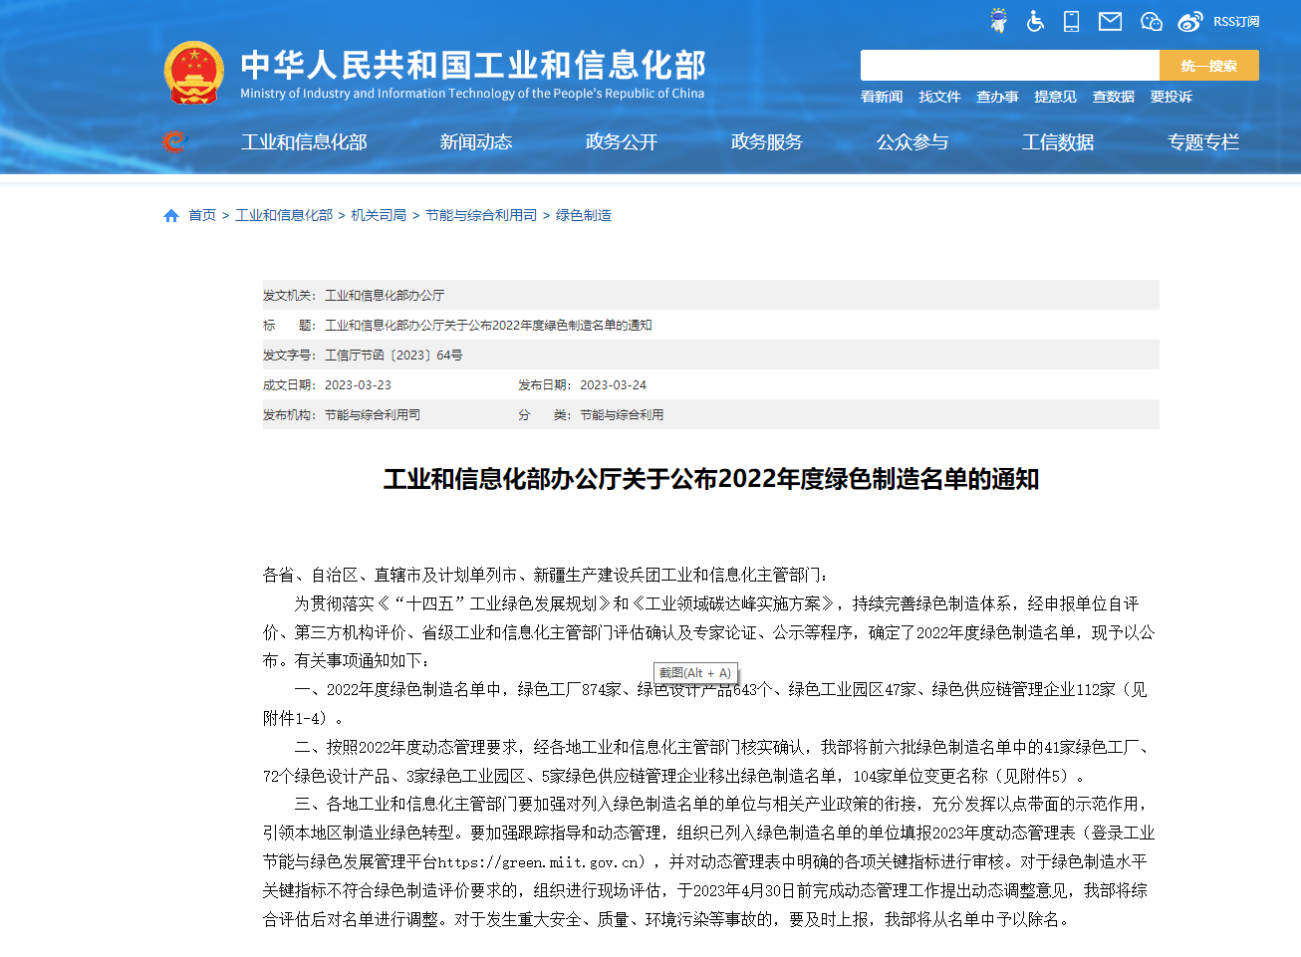This screenshot has width=1301, height=957.
Task: Open 查数据 quick link
Action: [1113, 97]
